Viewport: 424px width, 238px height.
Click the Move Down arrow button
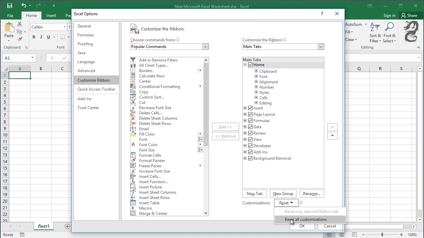[332, 136]
